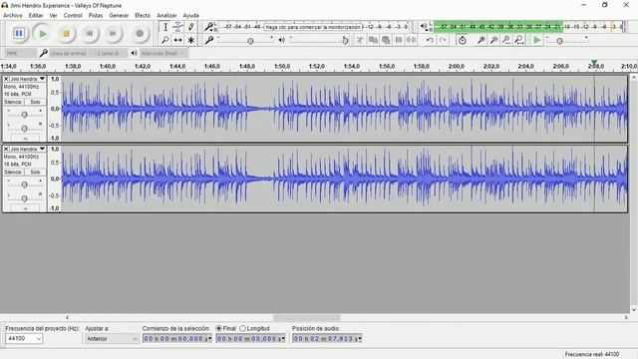This screenshot has height=359, width=638.
Task: Click the green Play transport button
Action: point(42,33)
